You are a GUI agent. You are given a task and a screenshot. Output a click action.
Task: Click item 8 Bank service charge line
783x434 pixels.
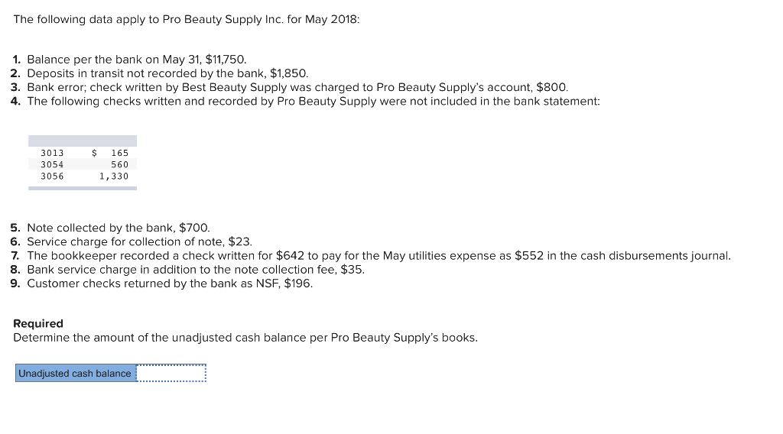coord(188,270)
